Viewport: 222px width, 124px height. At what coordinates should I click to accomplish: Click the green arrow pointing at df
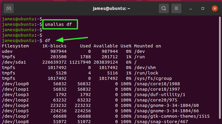coord(72,39)
